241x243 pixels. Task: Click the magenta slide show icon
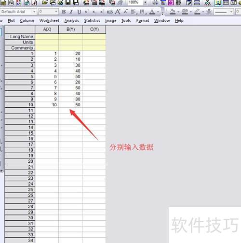click(x=171, y=2)
